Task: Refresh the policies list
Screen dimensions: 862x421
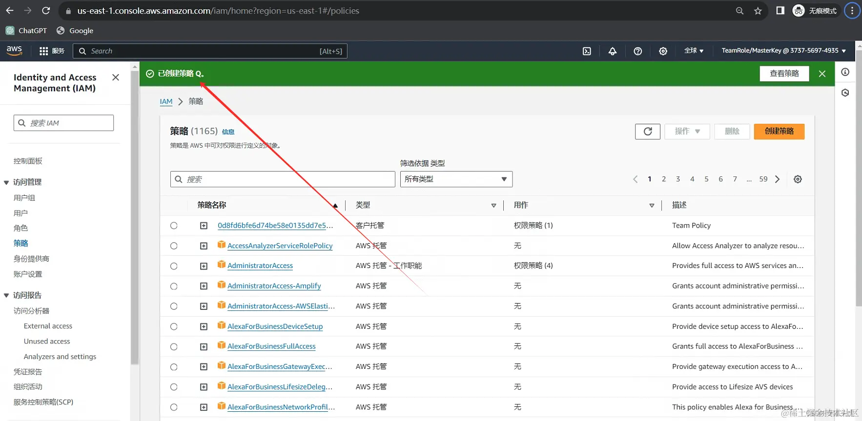Action: (648, 132)
